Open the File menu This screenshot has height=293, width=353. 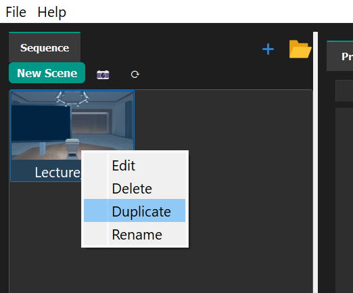point(16,12)
